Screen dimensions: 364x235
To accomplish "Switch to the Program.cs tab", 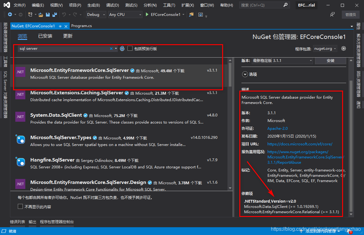I will pos(82,26).
